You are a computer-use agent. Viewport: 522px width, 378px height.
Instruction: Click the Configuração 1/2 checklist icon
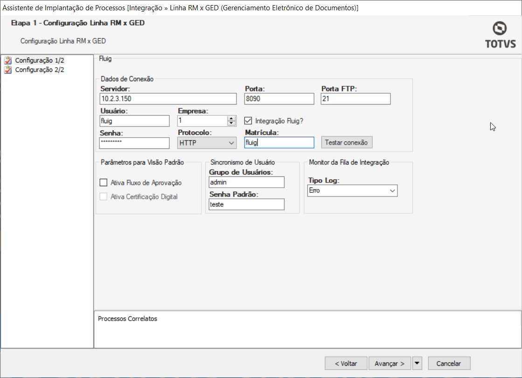[8, 60]
